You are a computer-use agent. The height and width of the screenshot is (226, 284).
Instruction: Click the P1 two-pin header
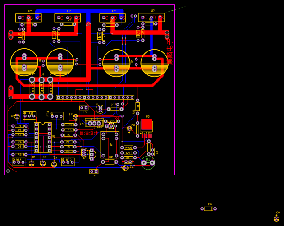[94, 171]
